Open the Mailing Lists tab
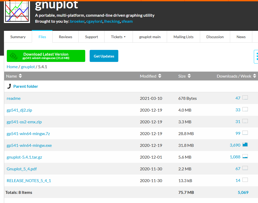Screen dimensions: 258x203 coord(183,37)
